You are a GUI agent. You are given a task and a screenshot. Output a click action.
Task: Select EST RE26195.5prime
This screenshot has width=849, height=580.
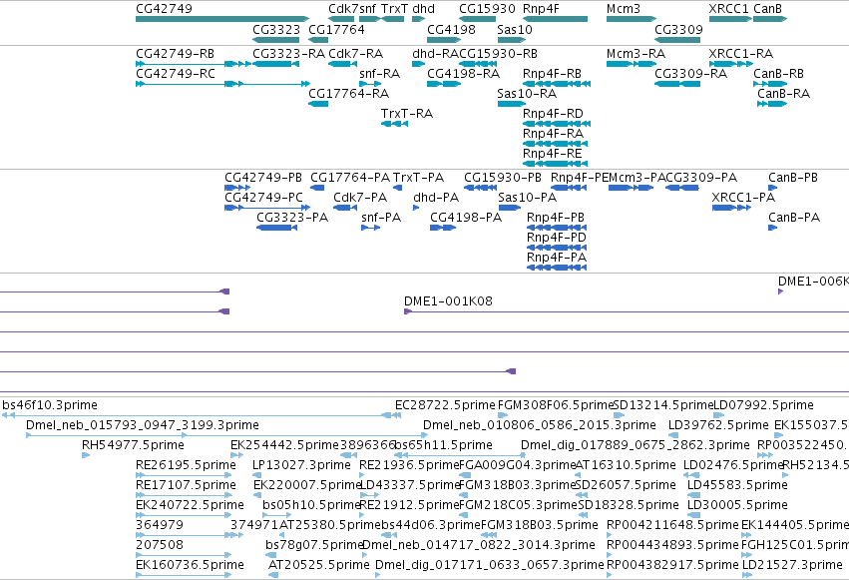coord(185,475)
